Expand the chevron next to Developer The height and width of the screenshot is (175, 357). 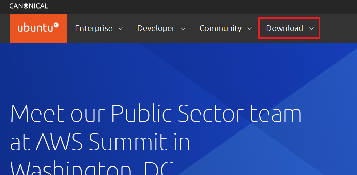click(183, 29)
